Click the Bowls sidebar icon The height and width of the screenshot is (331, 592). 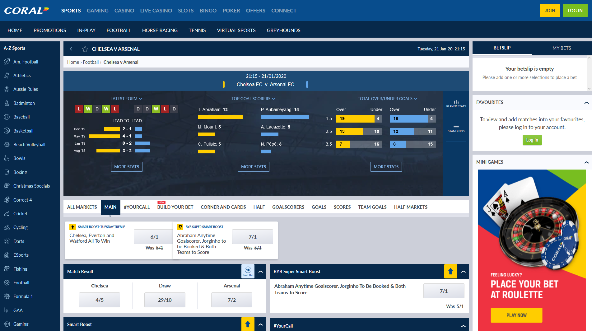pyautogui.click(x=7, y=158)
